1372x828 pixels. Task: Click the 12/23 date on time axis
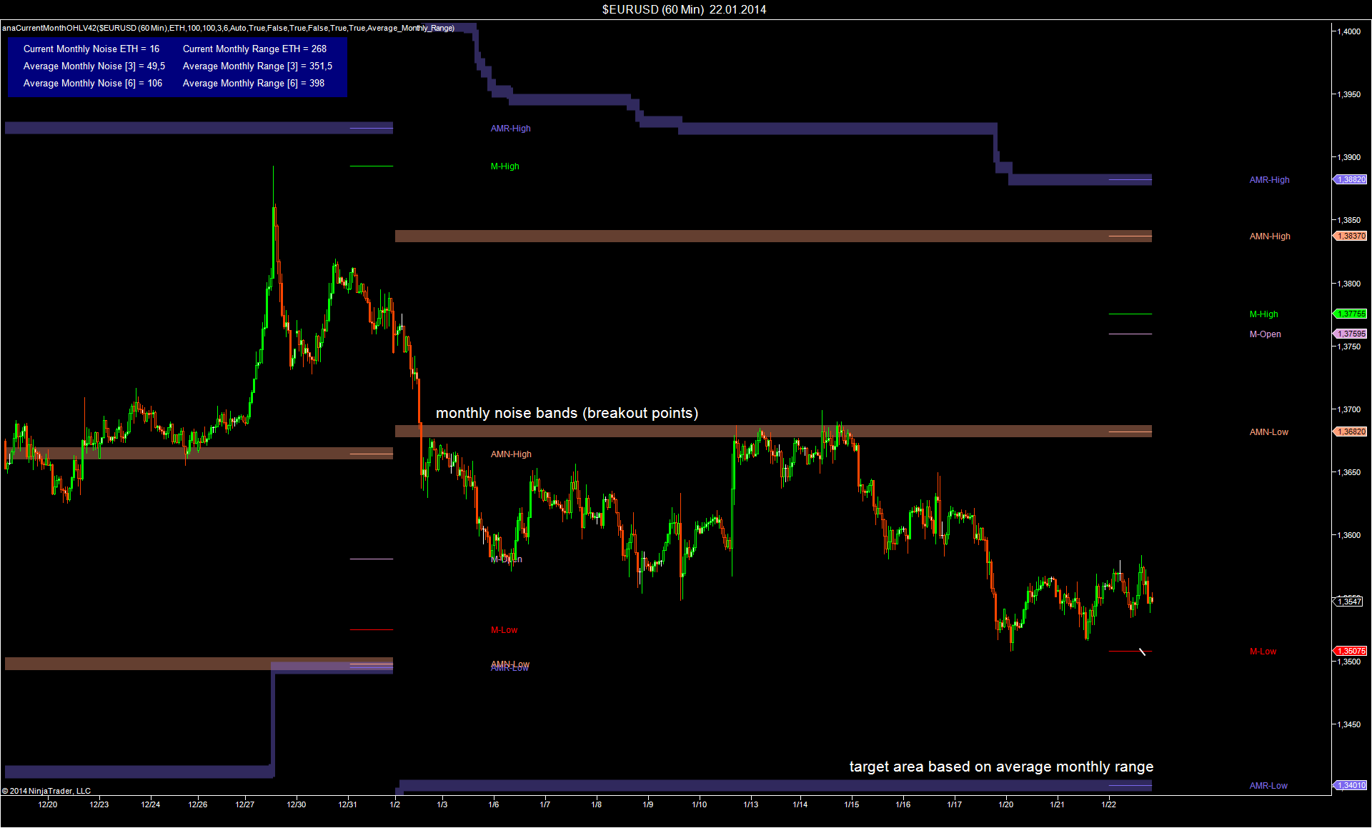coord(99,804)
